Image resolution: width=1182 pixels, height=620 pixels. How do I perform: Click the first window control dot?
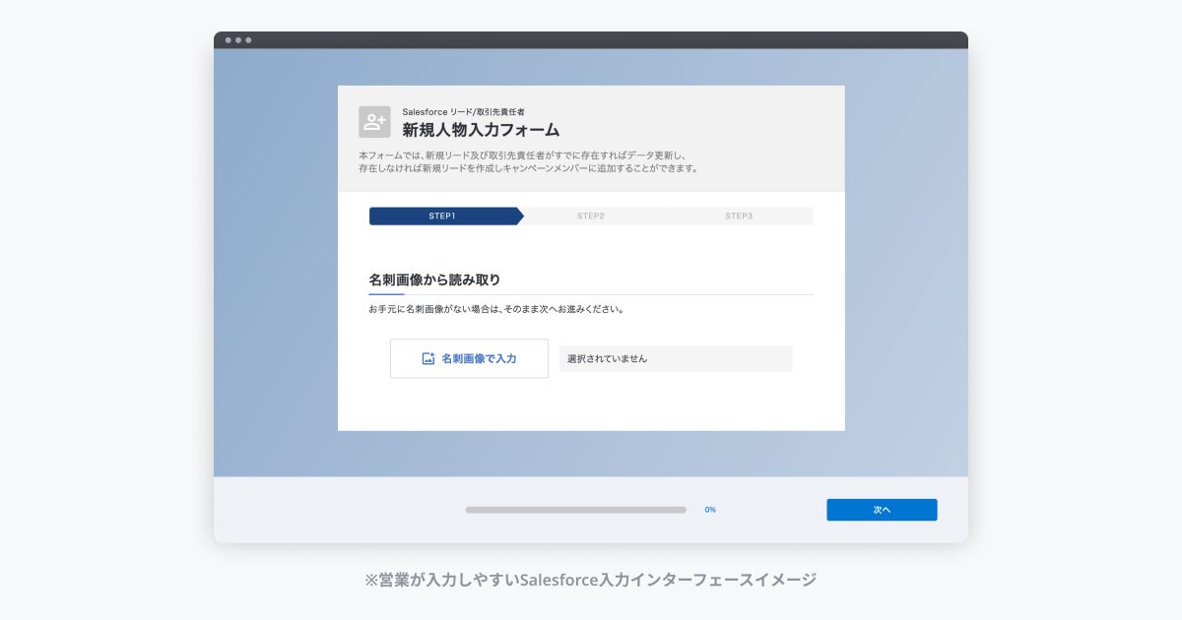[229, 40]
